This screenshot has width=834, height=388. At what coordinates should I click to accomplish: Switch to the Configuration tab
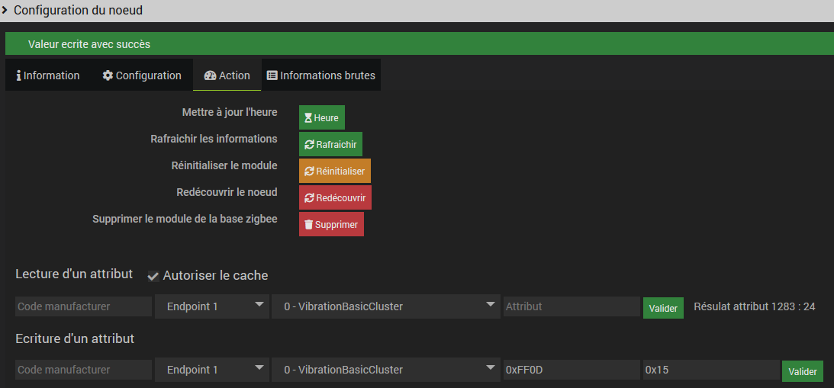(142, 75)
